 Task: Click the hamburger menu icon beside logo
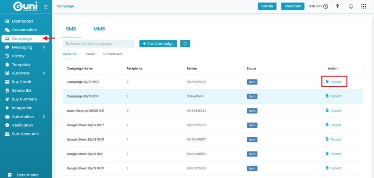(46, 7)
